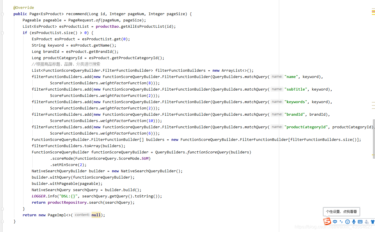This screenshot has height=232, width=375.
Task: Click the functionScoreQuery method call
Action: (x=208, y=152)
